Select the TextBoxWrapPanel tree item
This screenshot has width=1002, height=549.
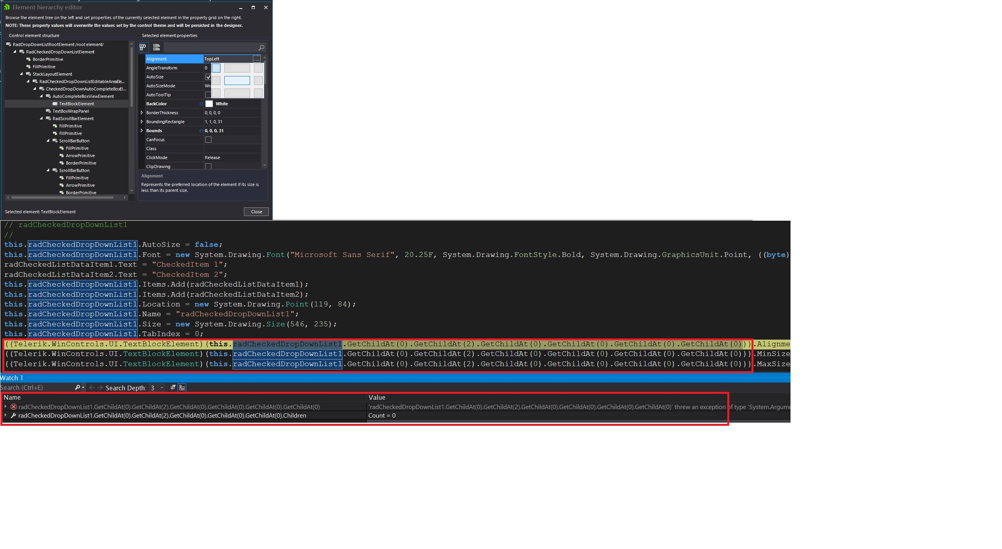pos(71,111)
